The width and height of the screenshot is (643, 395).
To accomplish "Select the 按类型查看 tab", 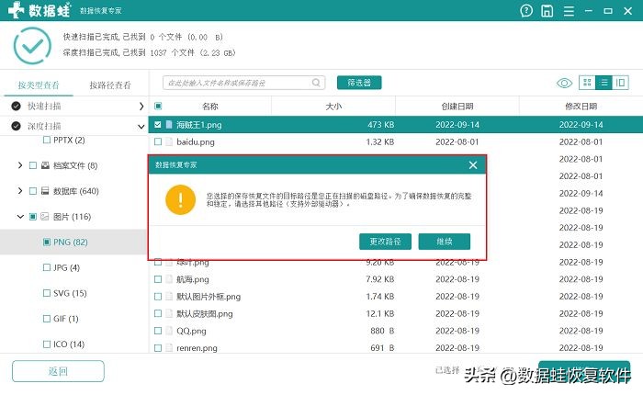I will [x=37, y=85].
